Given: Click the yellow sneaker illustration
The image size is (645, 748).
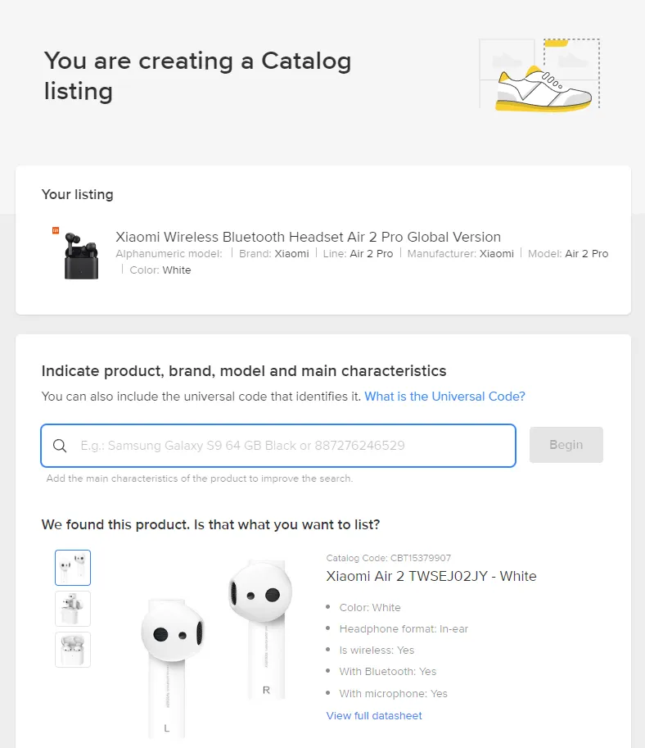Looking at the screenshot, I should click(x=542, y=88).
